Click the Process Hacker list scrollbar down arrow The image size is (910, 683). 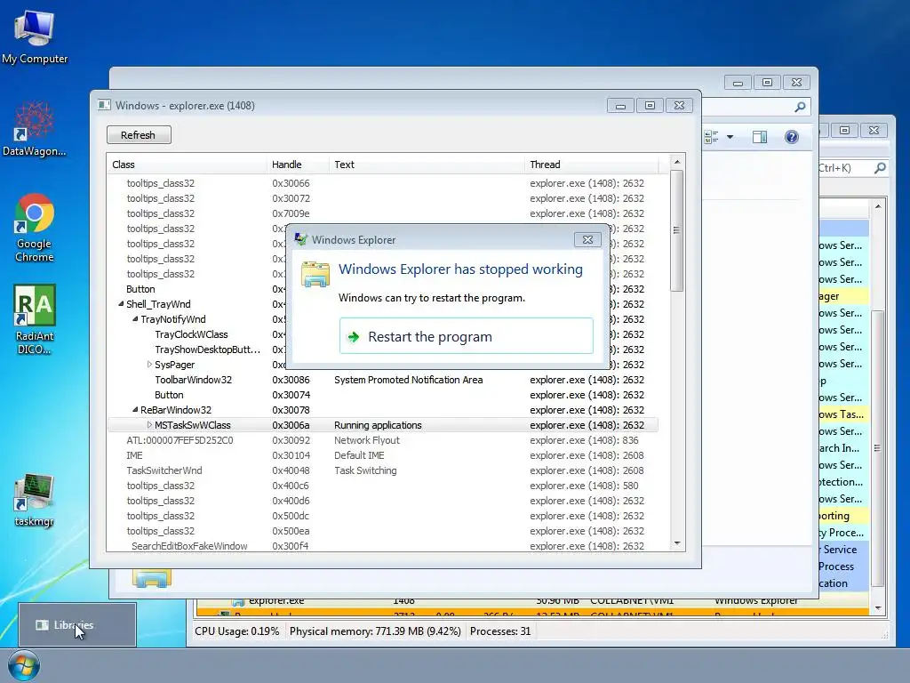point(878,607)
